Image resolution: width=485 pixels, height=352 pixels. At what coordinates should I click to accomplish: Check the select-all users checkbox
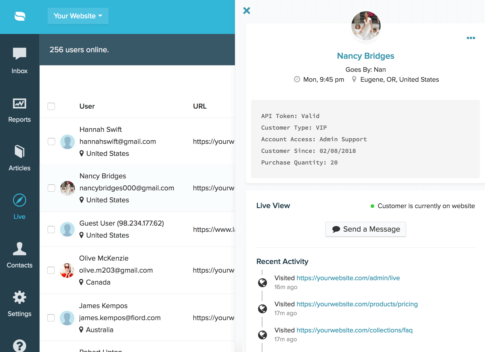[51, 106]
